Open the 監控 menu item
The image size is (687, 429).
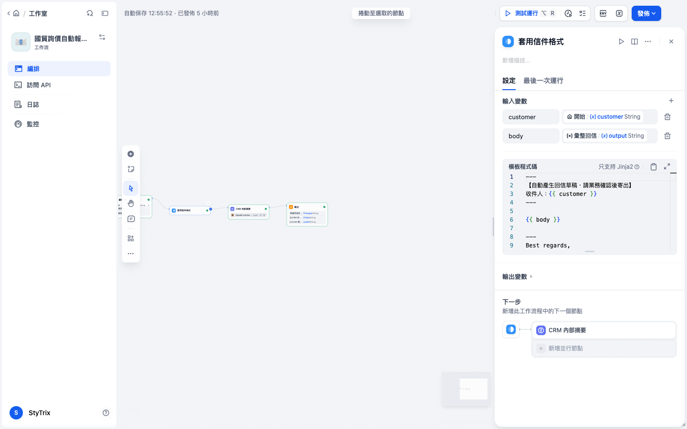pos(59,124)
